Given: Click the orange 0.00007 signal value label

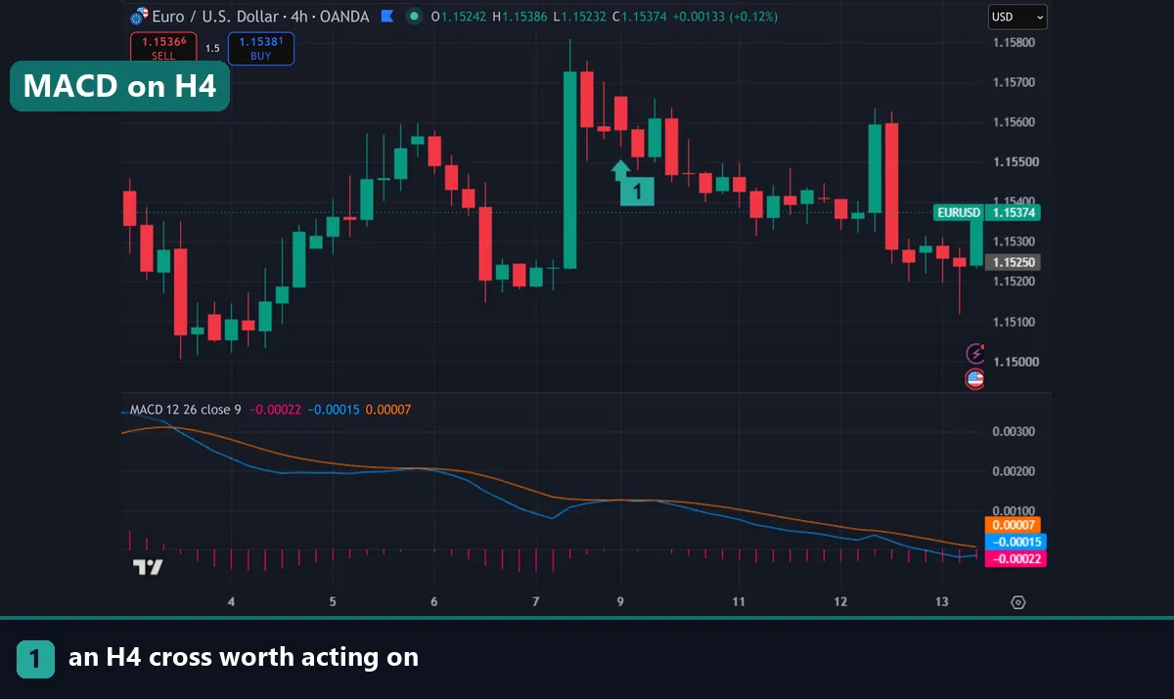Looking at the screenshot, I should tap(1014, 525).
